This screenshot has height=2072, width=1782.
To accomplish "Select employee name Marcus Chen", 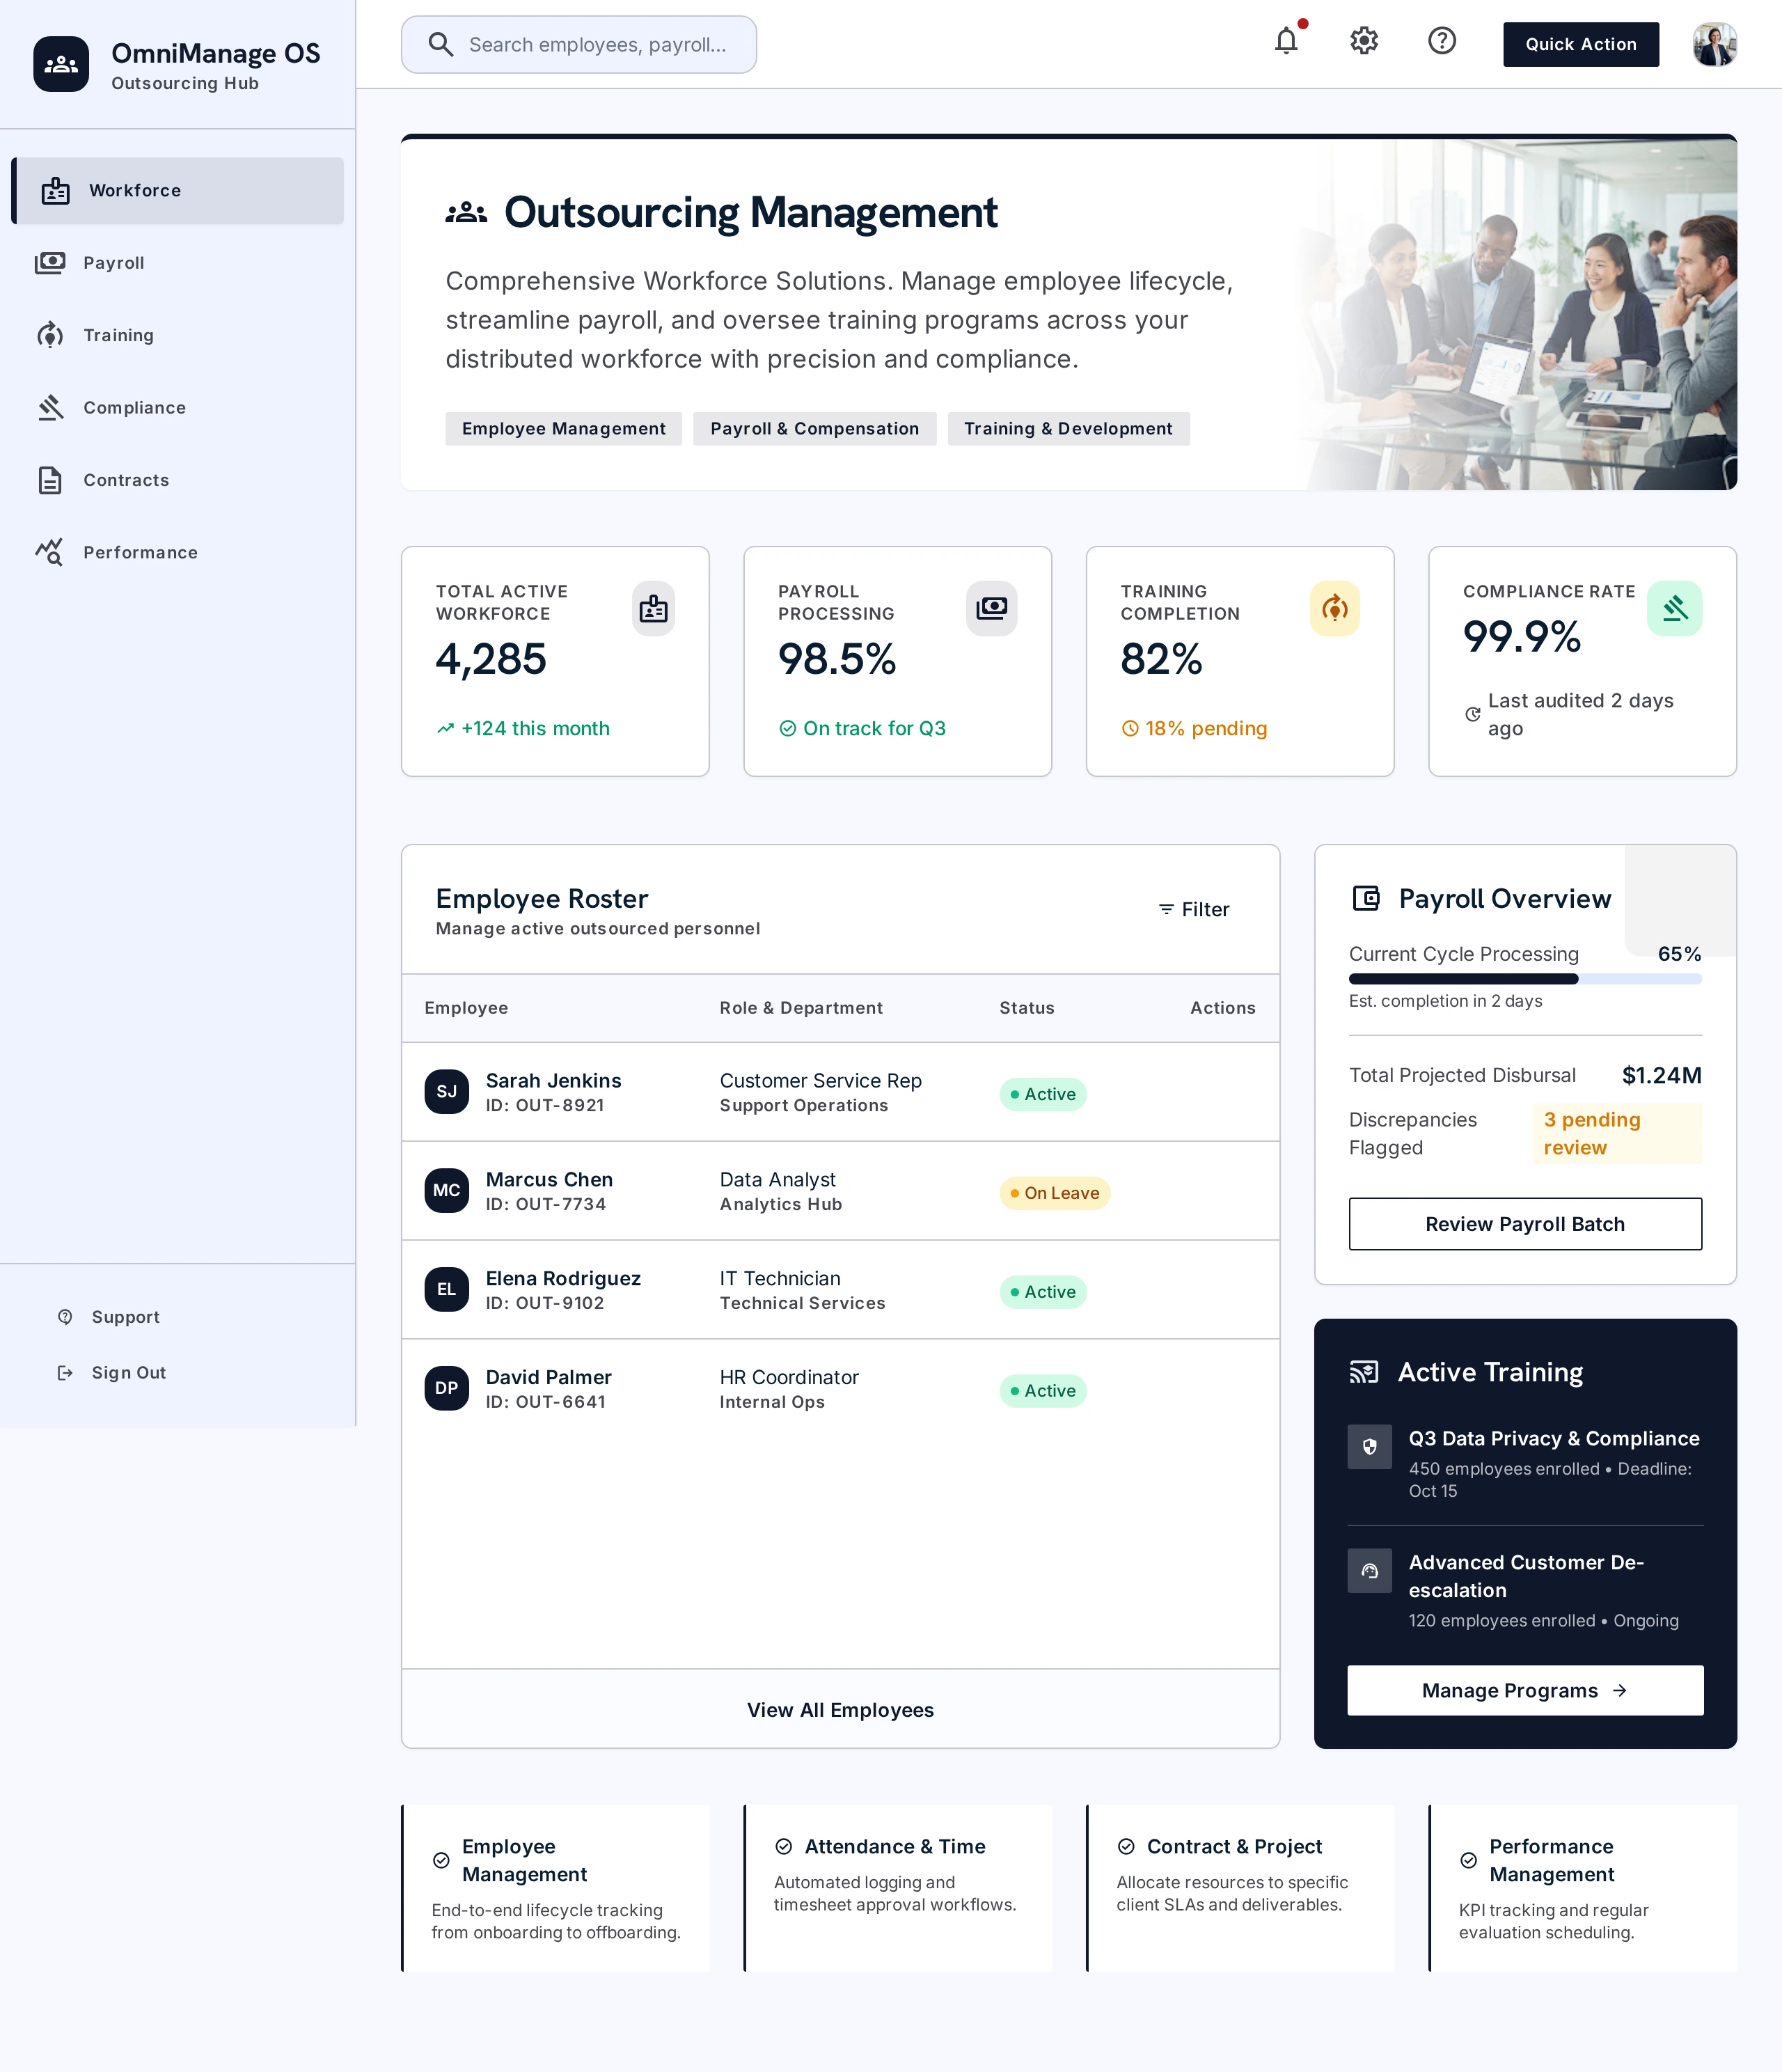I will point(549,1180).
